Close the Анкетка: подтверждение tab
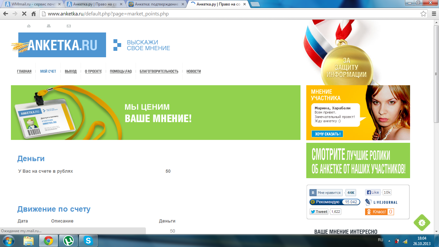Screen dimensions: 439x247 pyautogui.click(x=182, y=4)
